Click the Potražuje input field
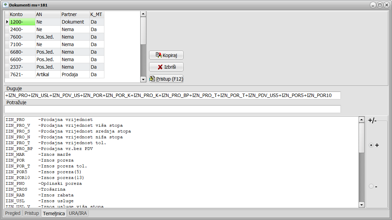This screenshot has height=220, width=392. [x=172, y=109]
